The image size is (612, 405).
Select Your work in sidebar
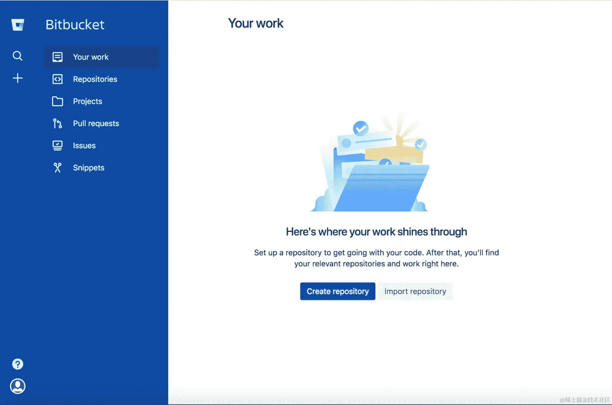coord(91,57)
